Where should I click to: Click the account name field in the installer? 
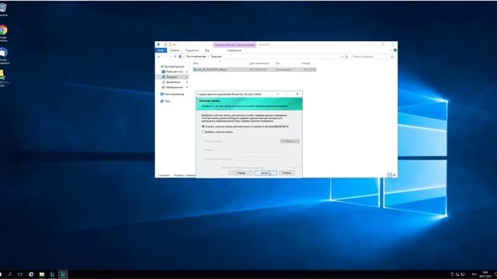coord(259,141)
